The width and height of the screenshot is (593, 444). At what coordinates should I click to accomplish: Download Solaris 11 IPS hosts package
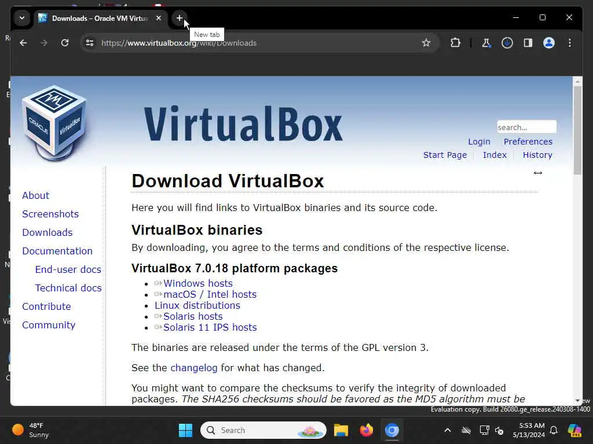[210, 327]
